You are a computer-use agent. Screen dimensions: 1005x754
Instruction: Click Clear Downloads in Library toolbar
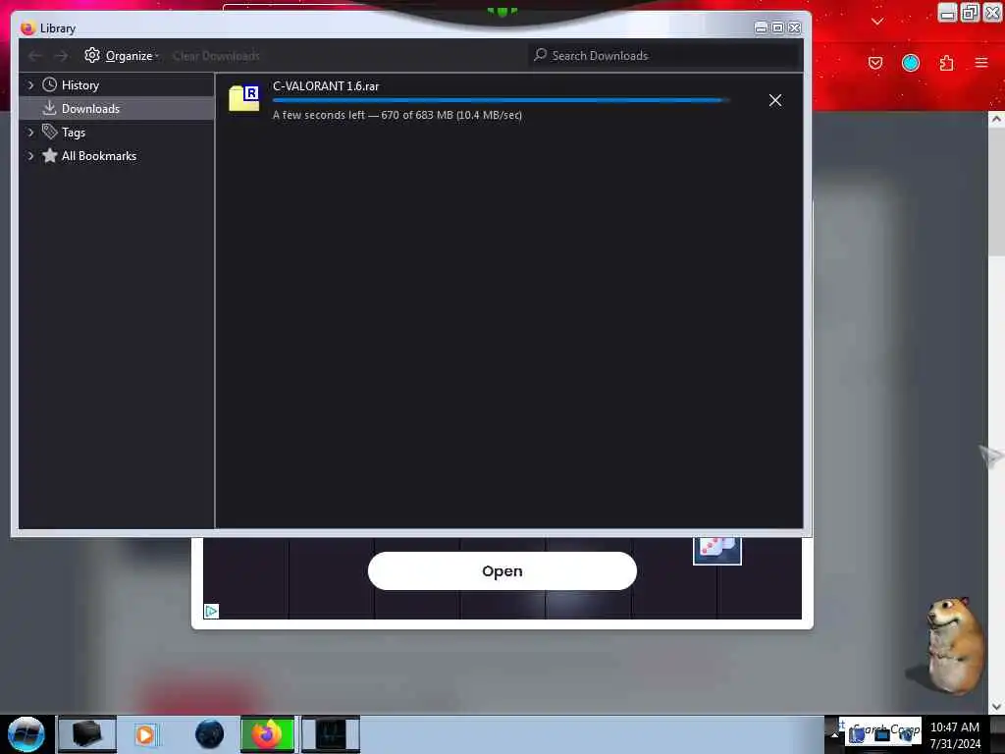pos(216,56)
